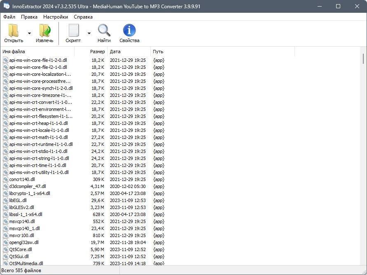The image size is (367, 275).
Task: Click the Скрипт document icon
Action: (73, 31)
